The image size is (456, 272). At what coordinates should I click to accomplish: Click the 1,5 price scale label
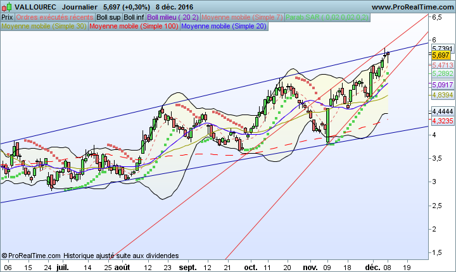point(436,252)
